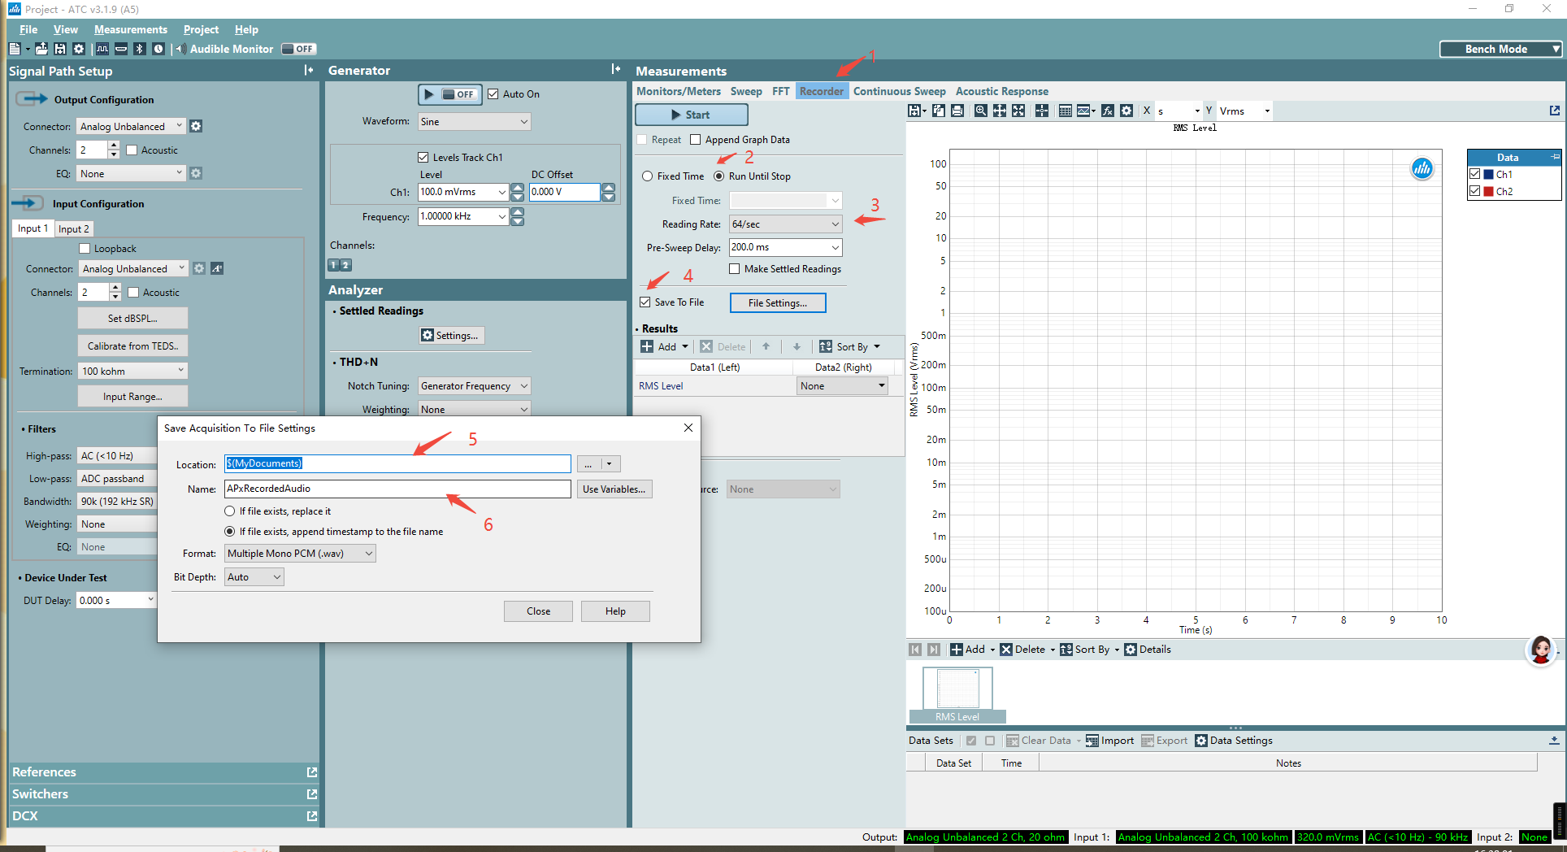The height and width of the screenshot is (852, 1567).
Task: Open File Settings button
Action: 778,303
